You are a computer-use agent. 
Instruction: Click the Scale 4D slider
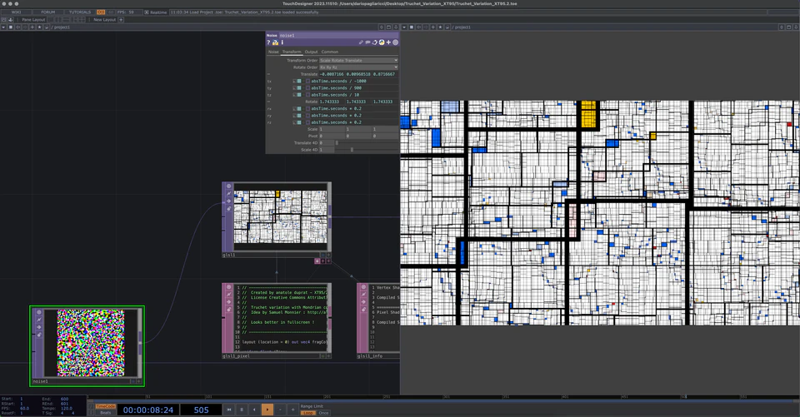[367, 150]
